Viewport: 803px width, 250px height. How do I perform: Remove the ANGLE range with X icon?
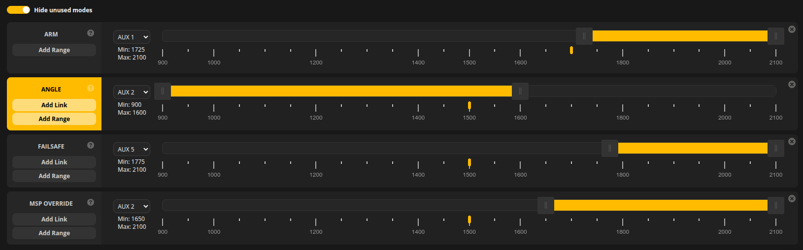pos(792,84)
